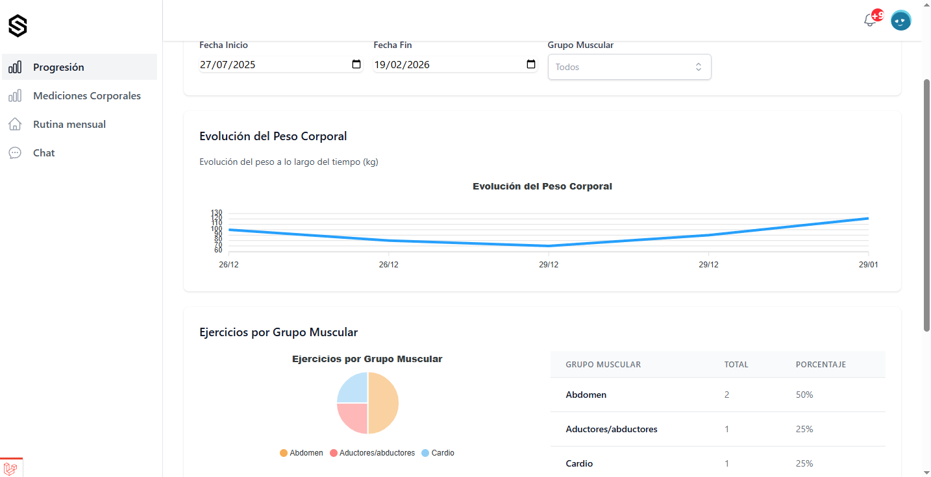Click the Mediciones Corporales chart icon
The image size is (931, 477).
(15, 96)
